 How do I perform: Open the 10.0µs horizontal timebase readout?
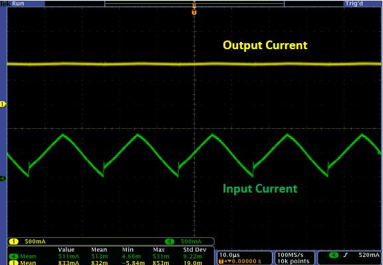coord(229,255)
